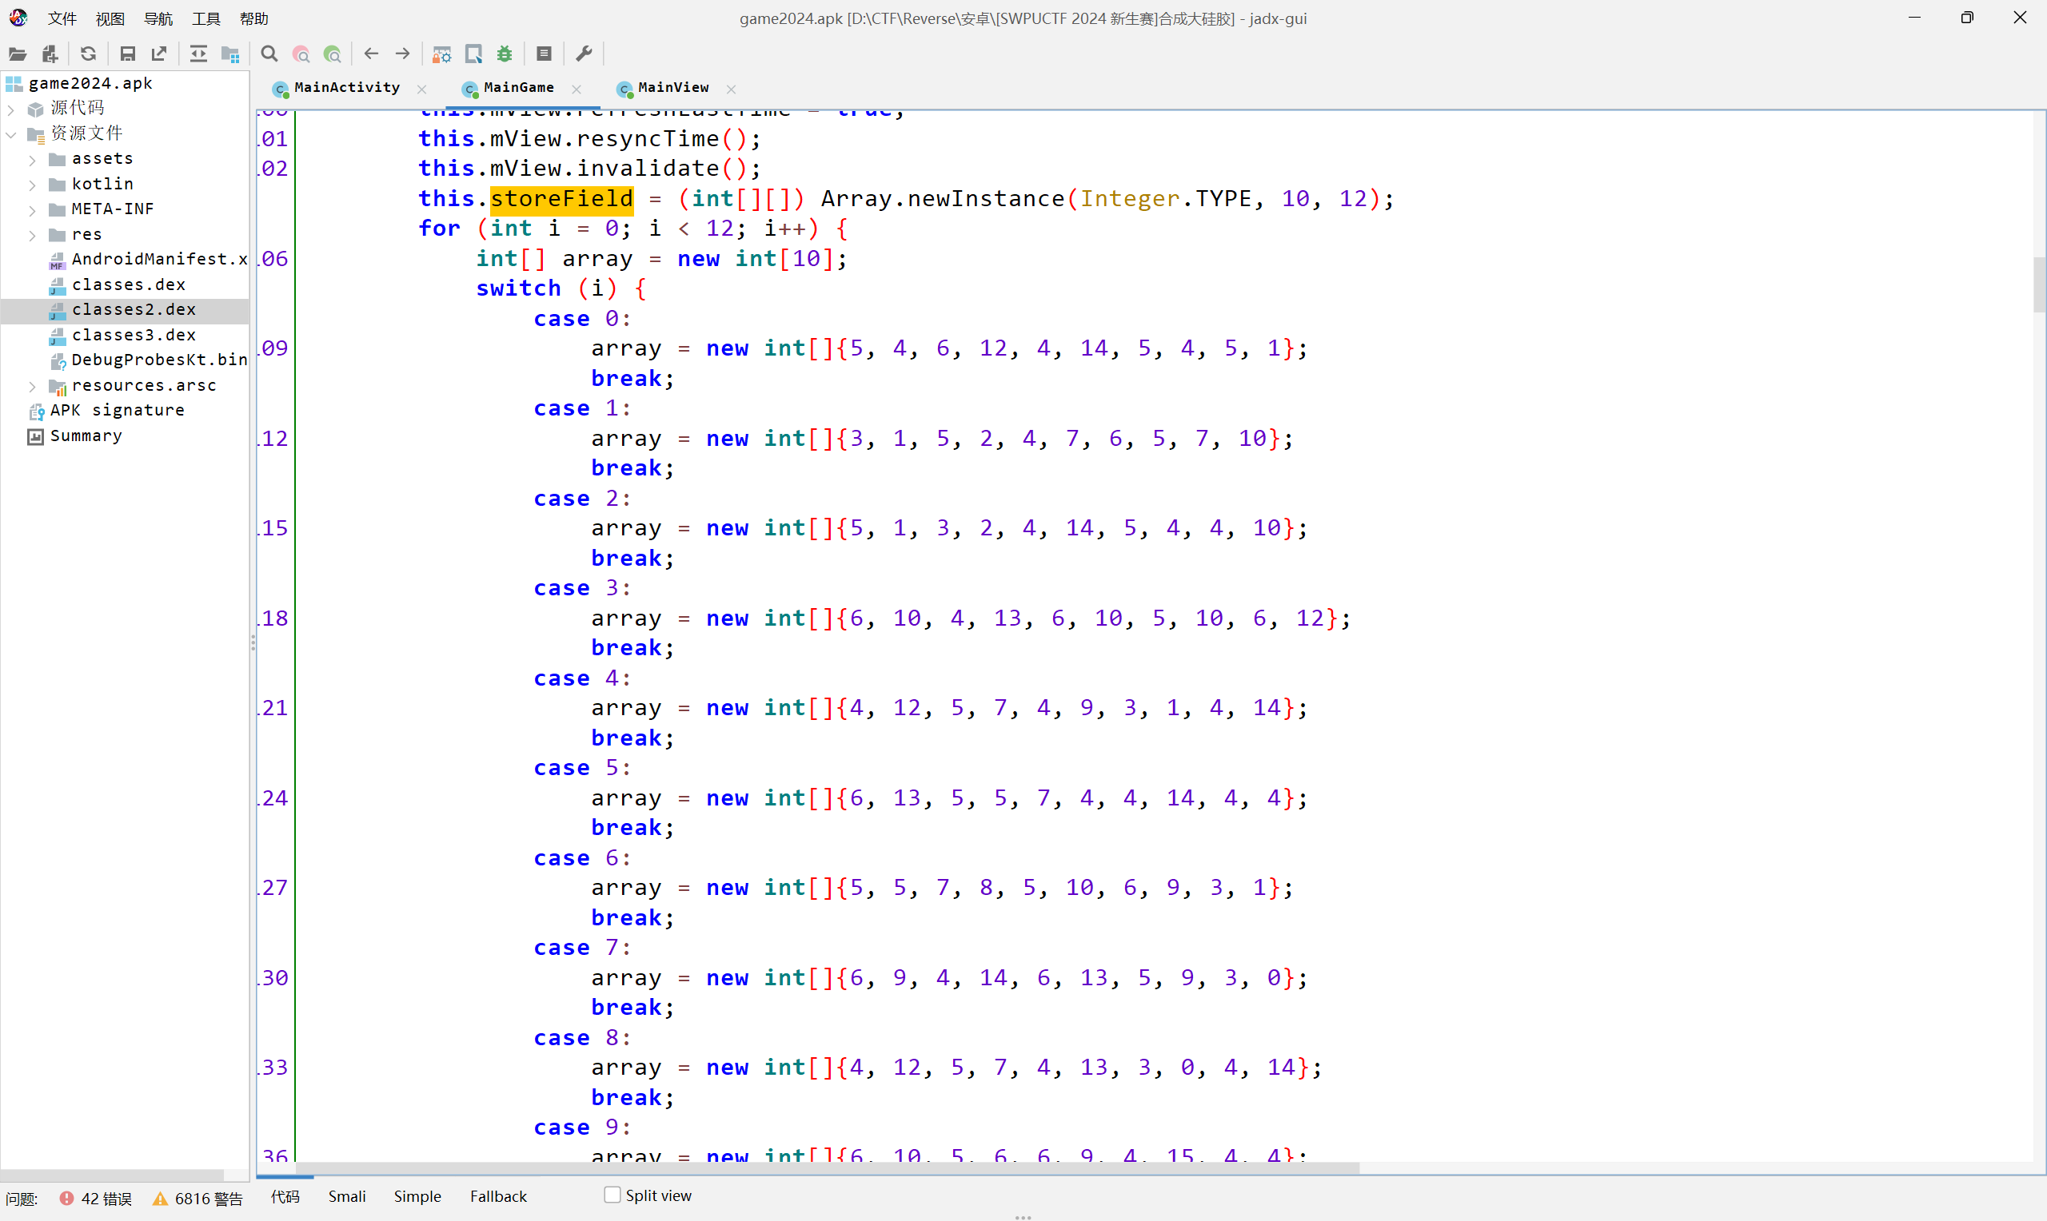Select classes.dex in tree
This screenshot has width=2047, height=1221.
129,284
